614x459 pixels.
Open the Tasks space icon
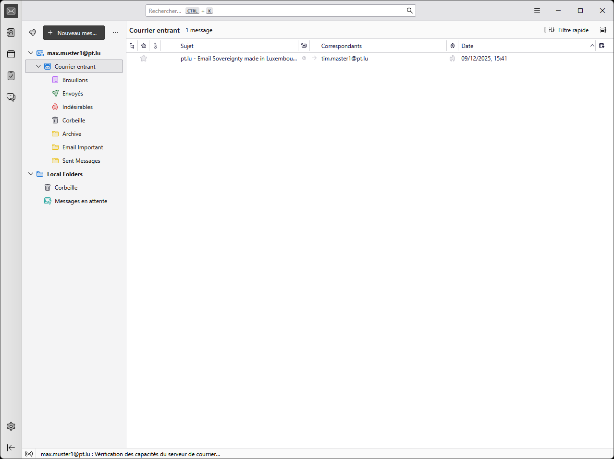coord(11,76)
